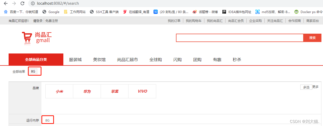This screenshot has width=323, height=126.
Task: Open the Google bookmark
Action: pos(51,12)
